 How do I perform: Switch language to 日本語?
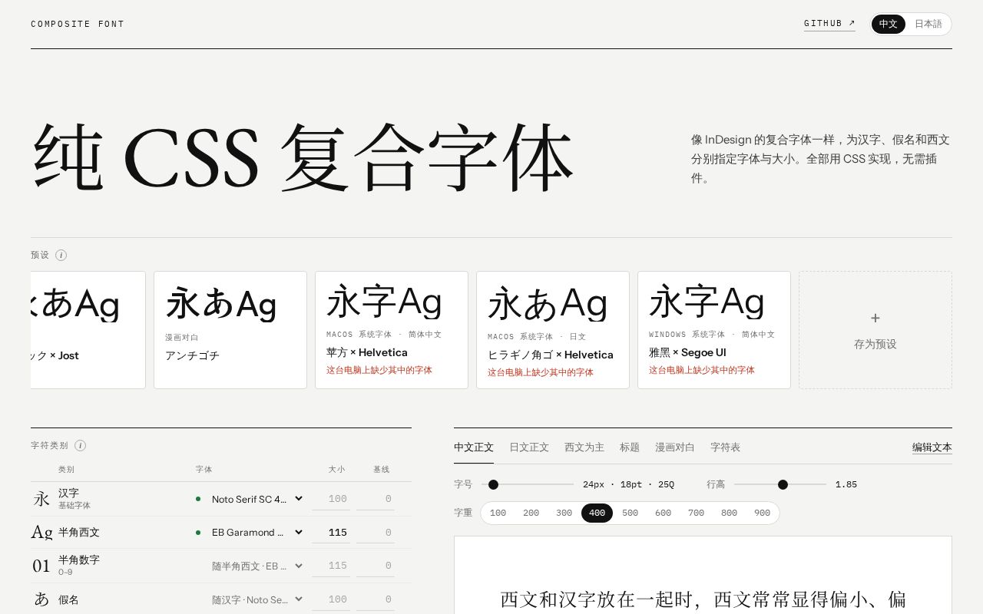[928, 24]
